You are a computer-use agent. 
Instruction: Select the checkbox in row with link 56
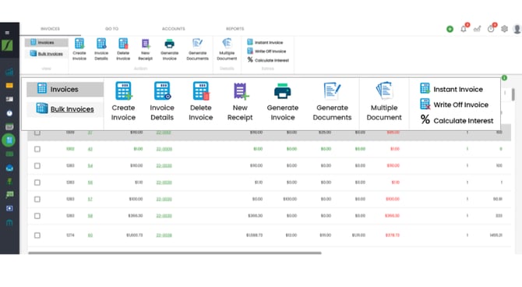[x=37, y=182]
